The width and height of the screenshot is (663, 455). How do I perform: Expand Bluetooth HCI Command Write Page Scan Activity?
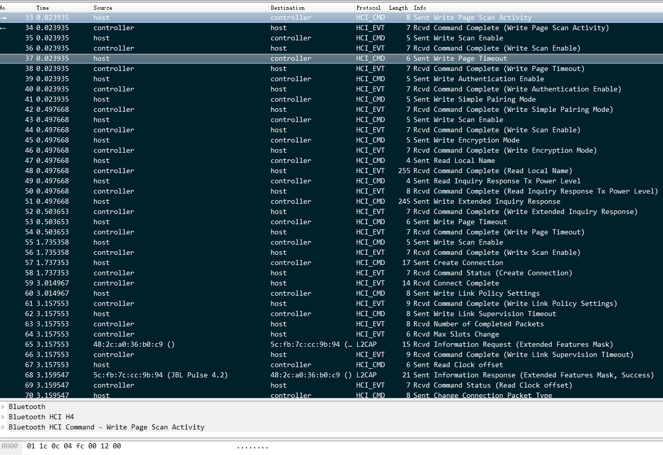pyautogui.click(x=3, y=427)
